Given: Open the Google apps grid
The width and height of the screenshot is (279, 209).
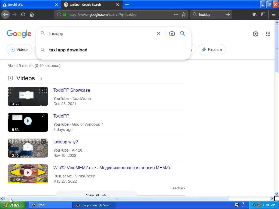Looking at the screenshot, I should 268,34.
